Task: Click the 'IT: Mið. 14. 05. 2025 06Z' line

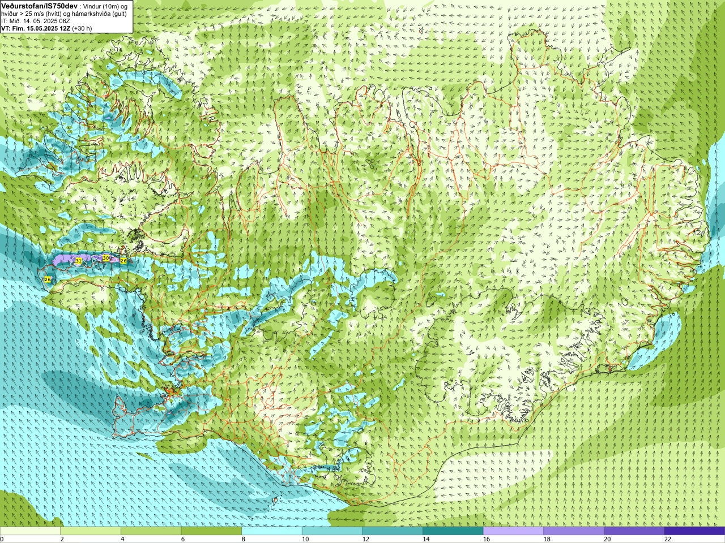Action: coord(36,21)
